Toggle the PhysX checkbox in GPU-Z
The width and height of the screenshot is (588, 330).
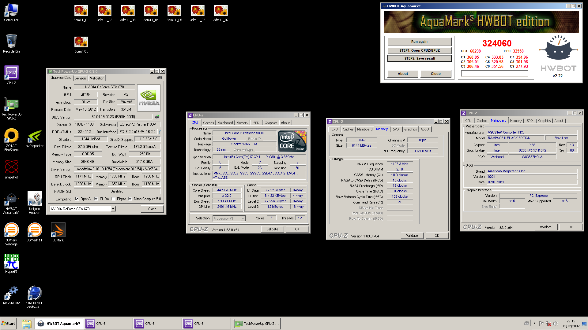click(113, 199)
